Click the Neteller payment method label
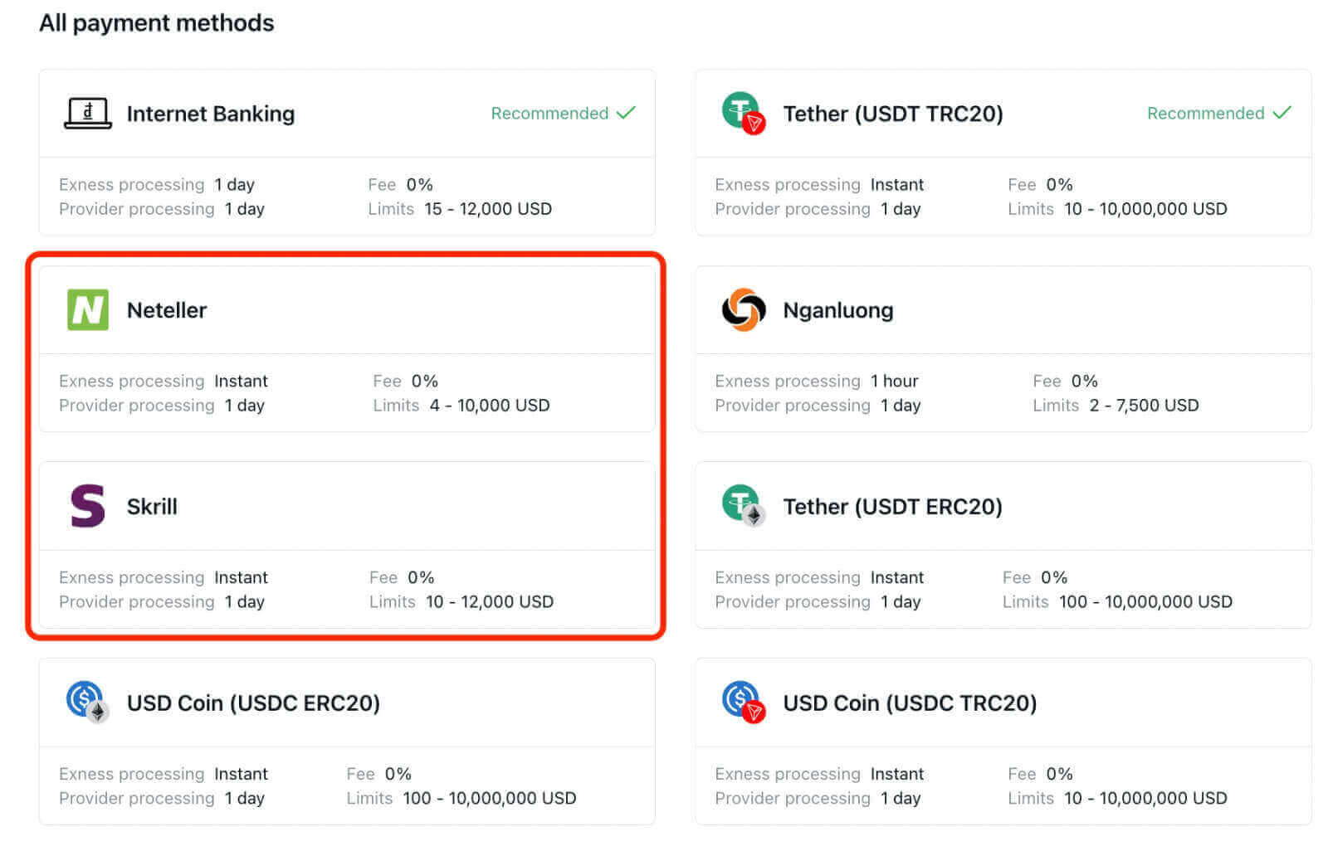The image size is (1328, 851). click(167, 310)
